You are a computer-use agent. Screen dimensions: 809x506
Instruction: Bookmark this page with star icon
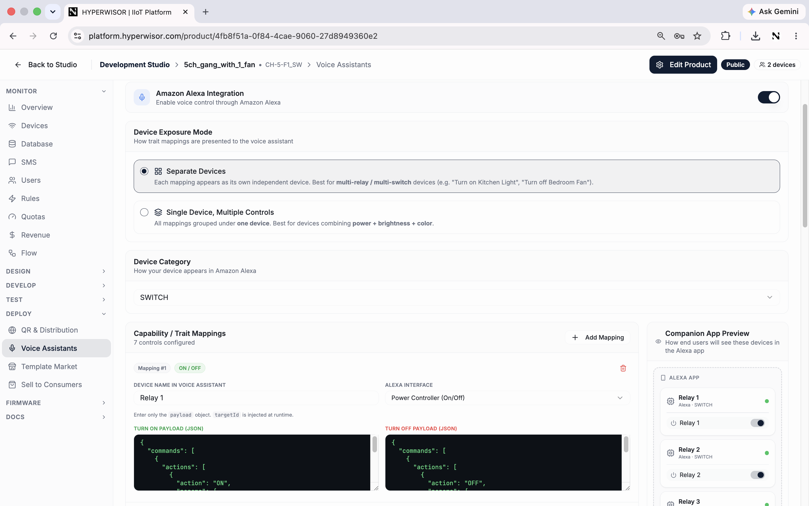pyautogui.click(x=697, y=36)
